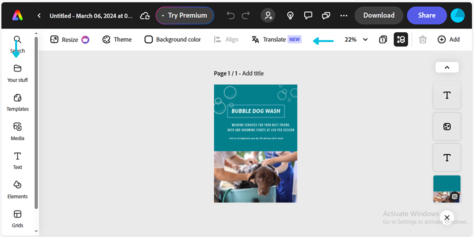474x237 pixels.
Task: Expand the 22% zoom dropdown
Action: [x=356, y=40]
